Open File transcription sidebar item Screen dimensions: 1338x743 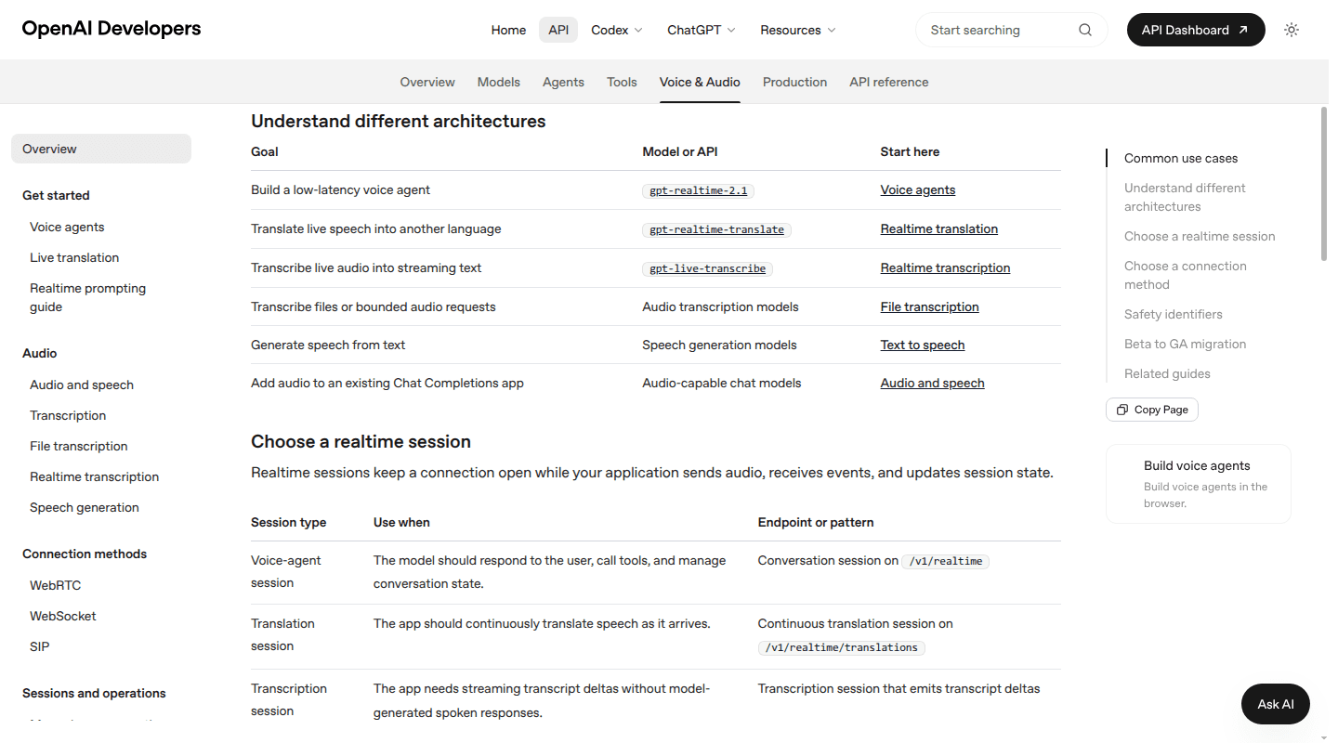79,446
